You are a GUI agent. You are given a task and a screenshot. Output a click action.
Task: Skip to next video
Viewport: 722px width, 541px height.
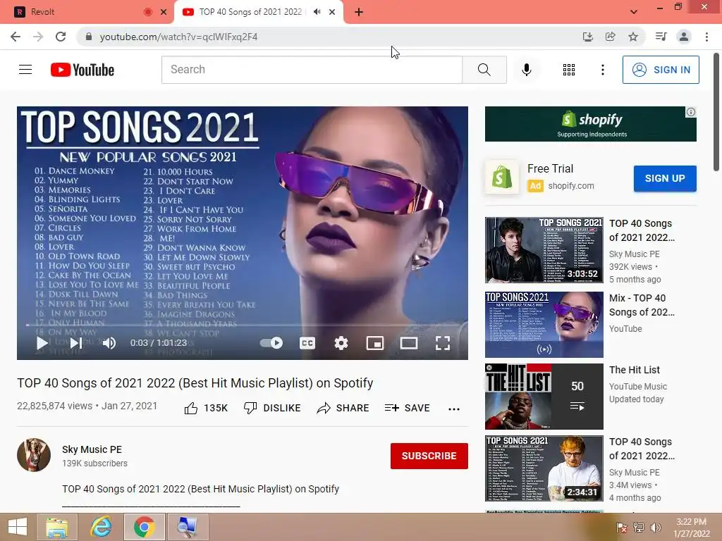(x=76, y=343)
